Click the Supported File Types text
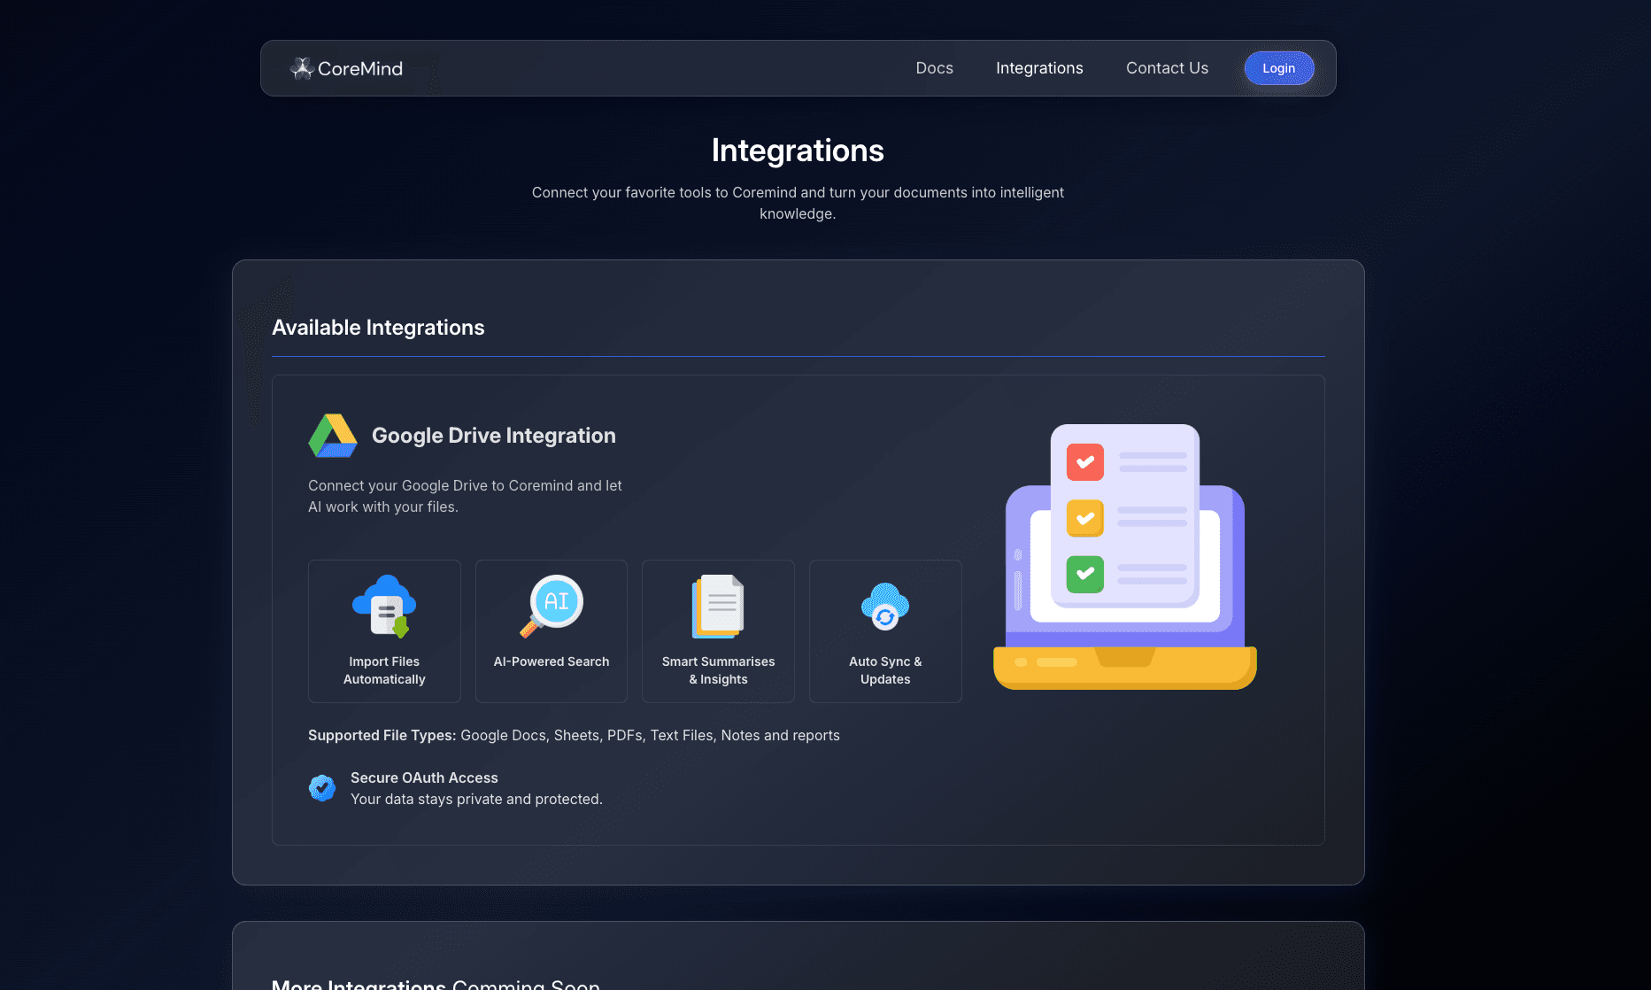This screenshot has height=990, width=1651. [x=574, y=735]
